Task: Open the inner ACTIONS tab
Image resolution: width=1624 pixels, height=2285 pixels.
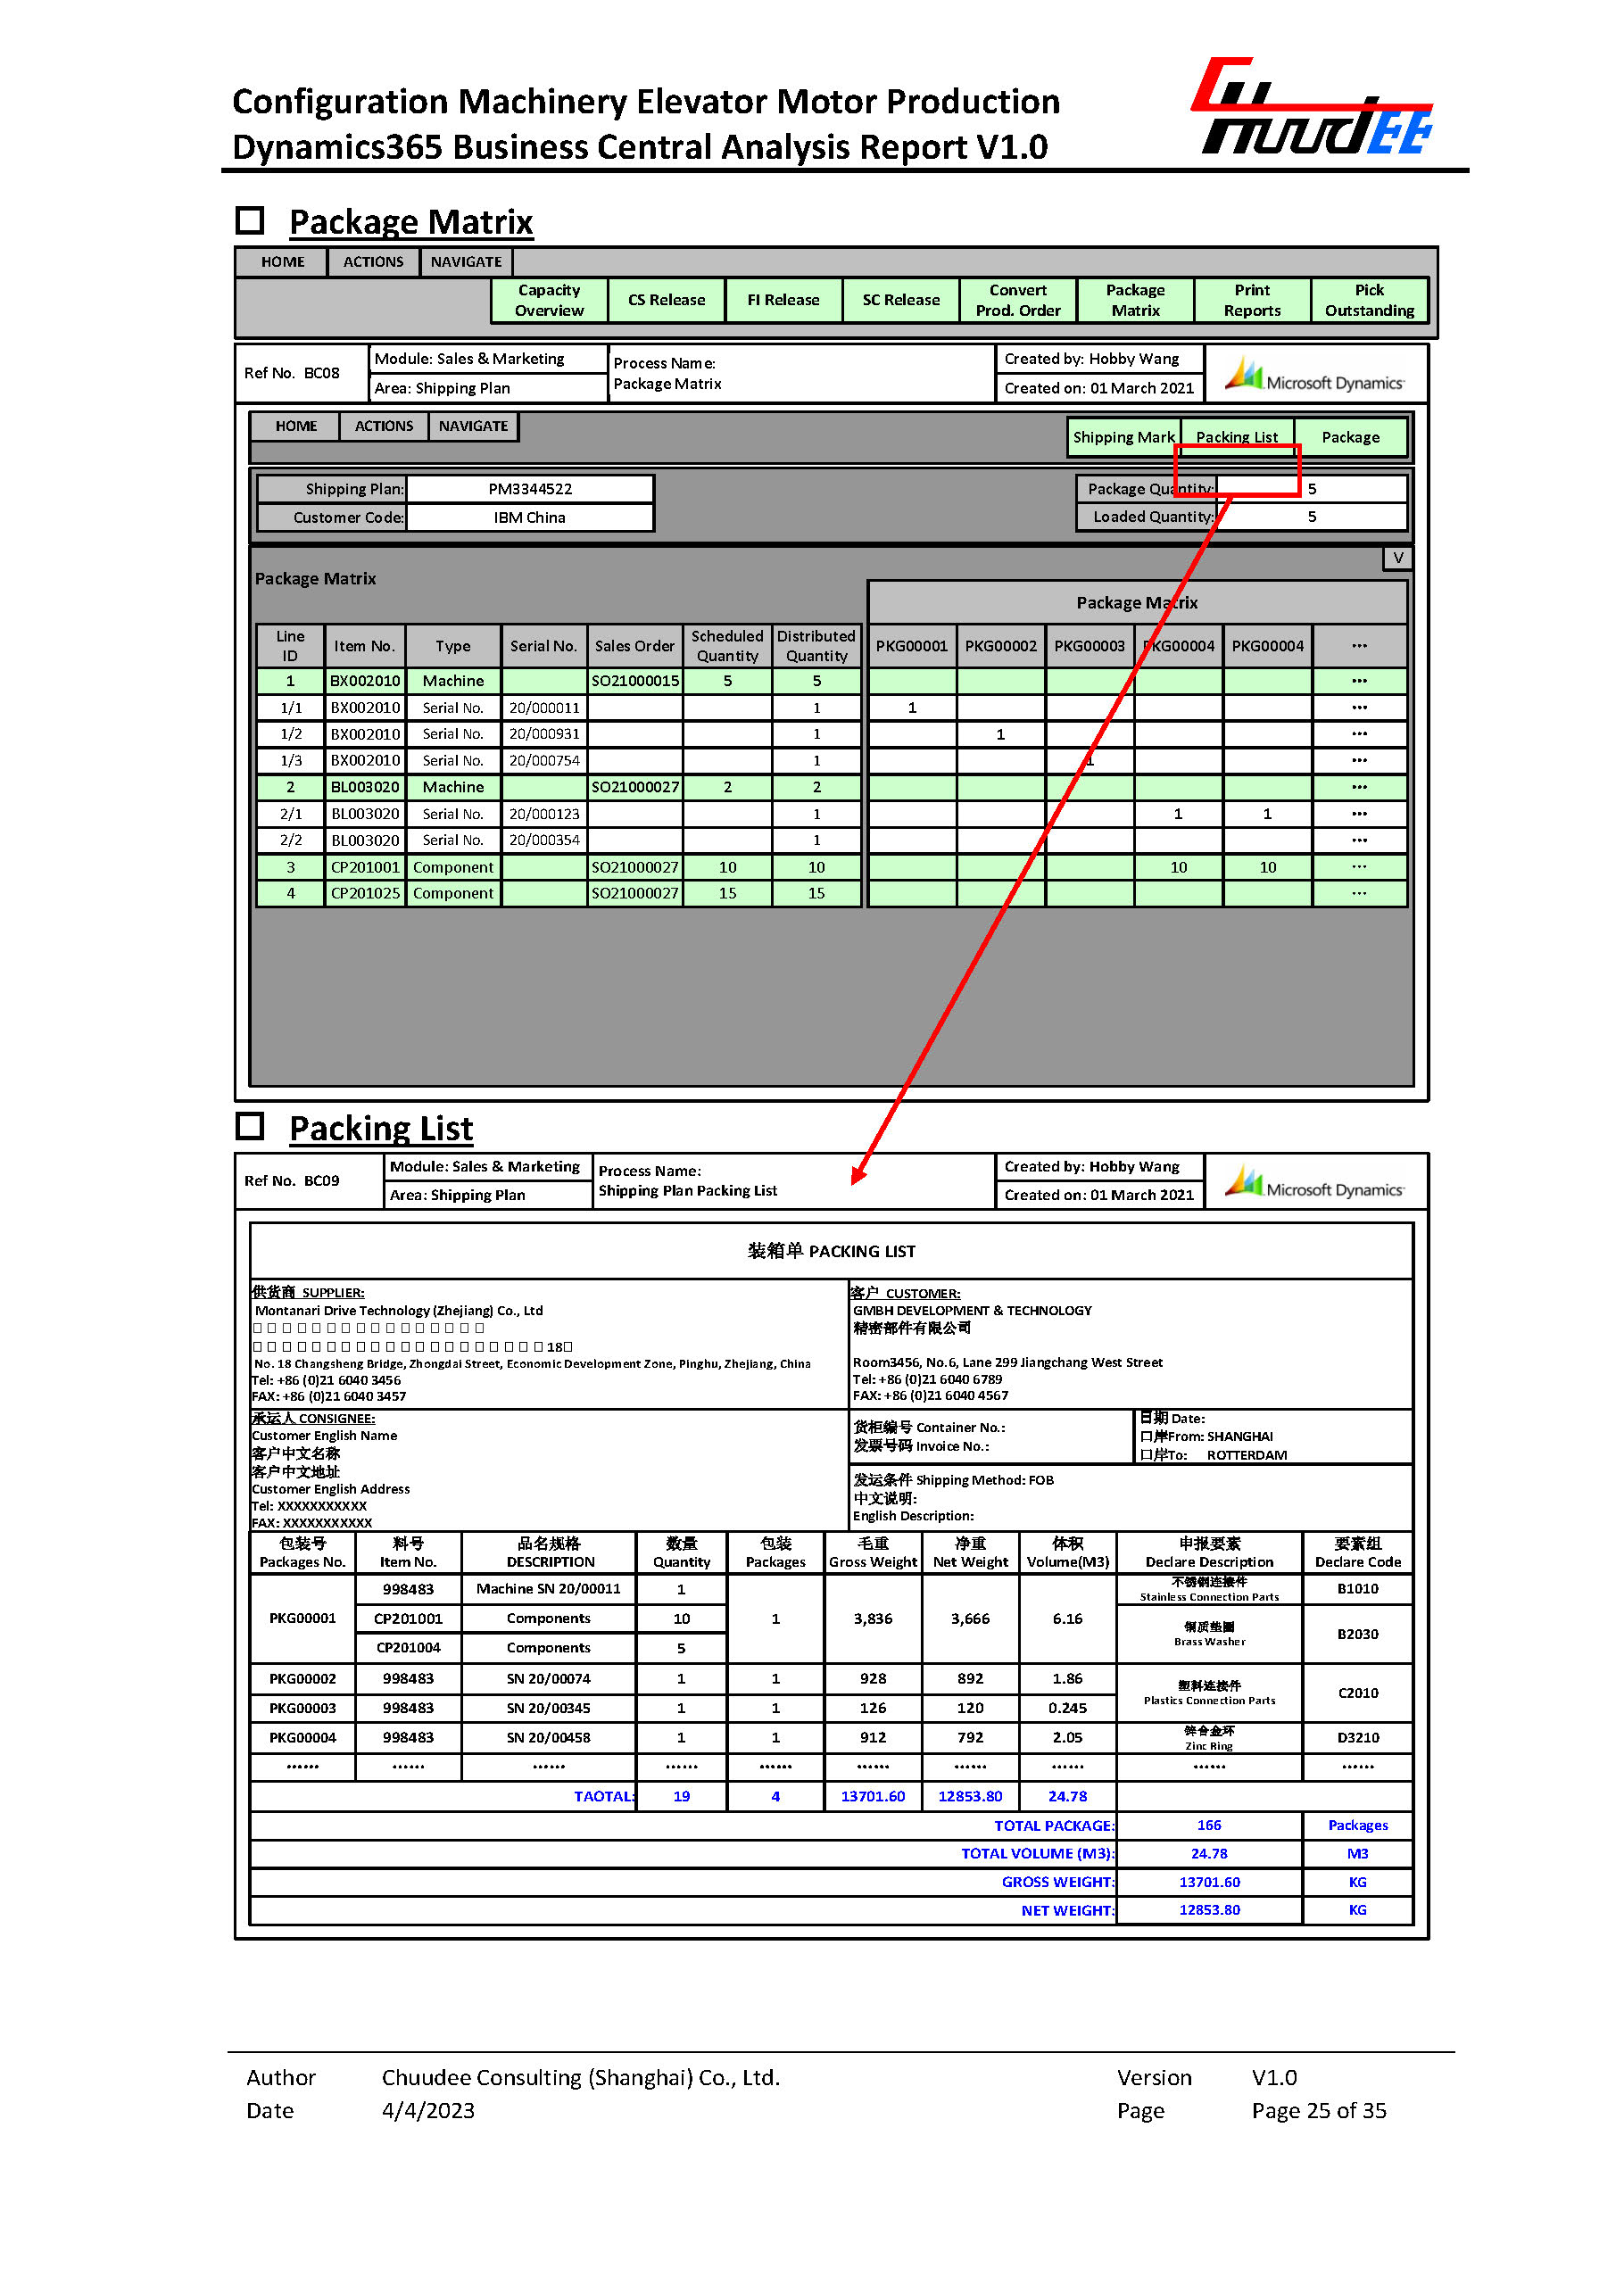Action: pos(384,426)
